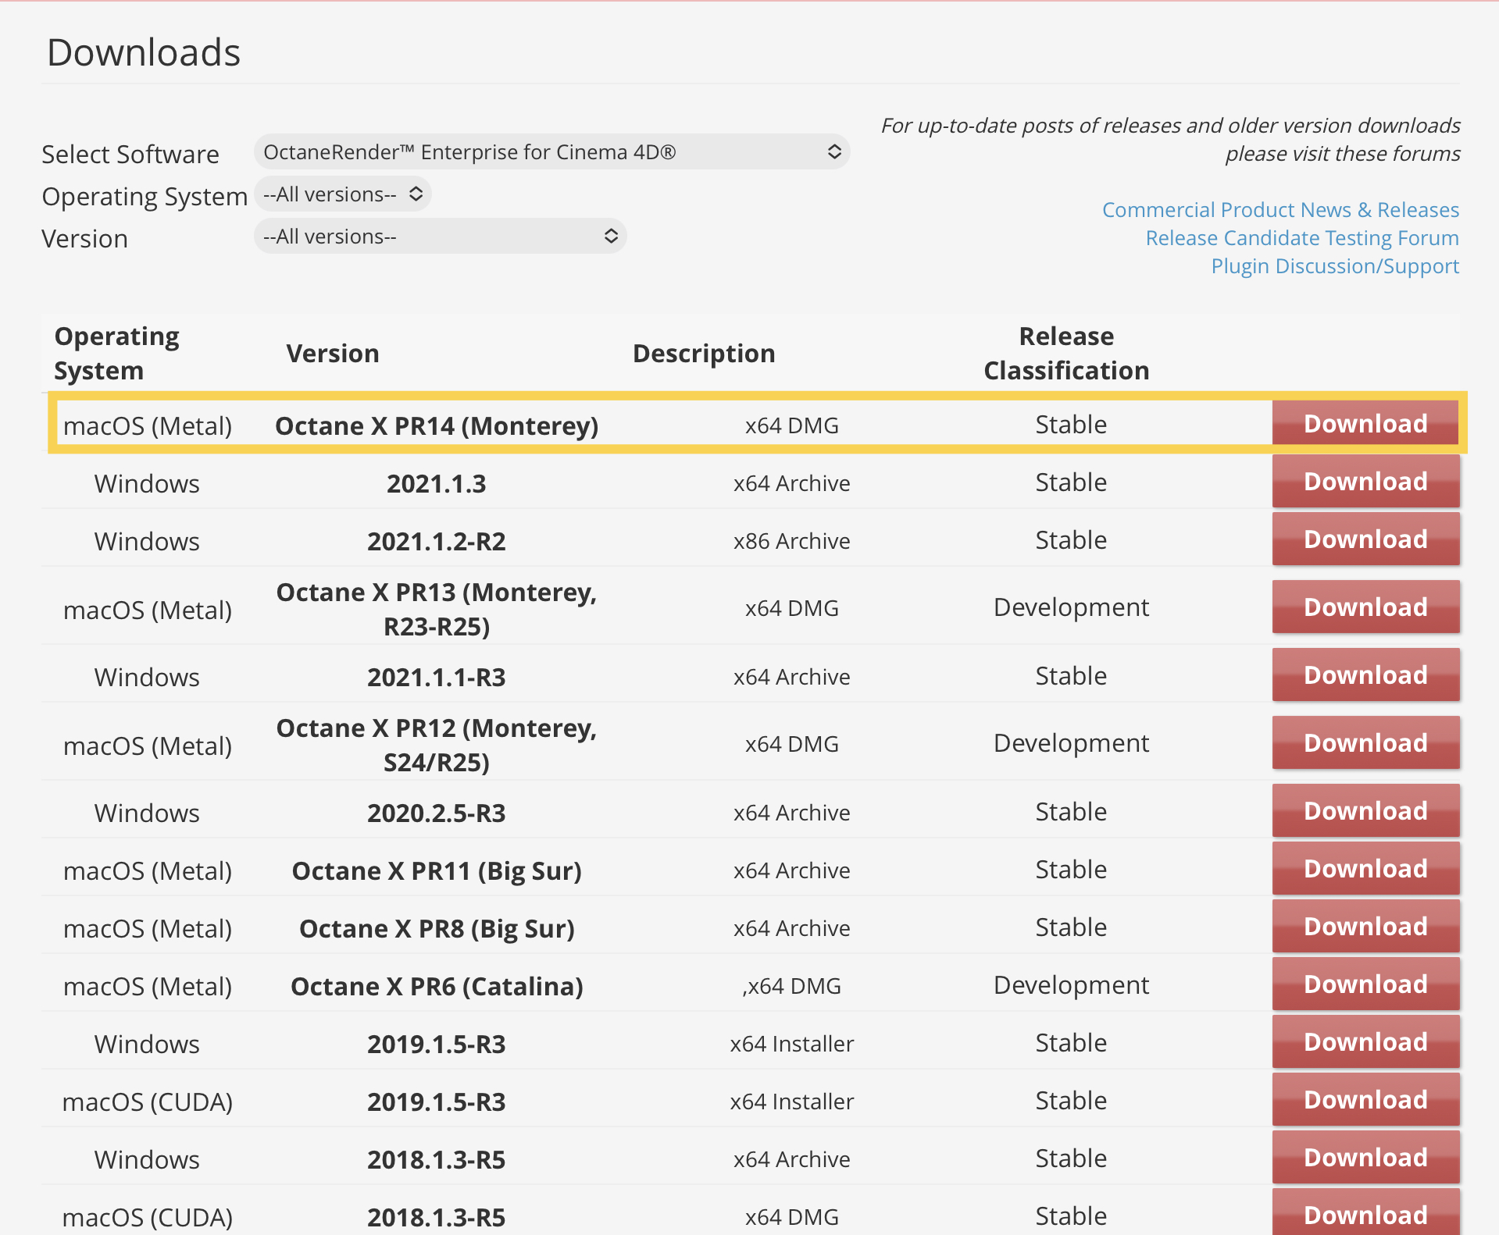Screen dimensions: 1499x1235
Task: Download Windows version 2021.1.3
Action: point(1365,481)
